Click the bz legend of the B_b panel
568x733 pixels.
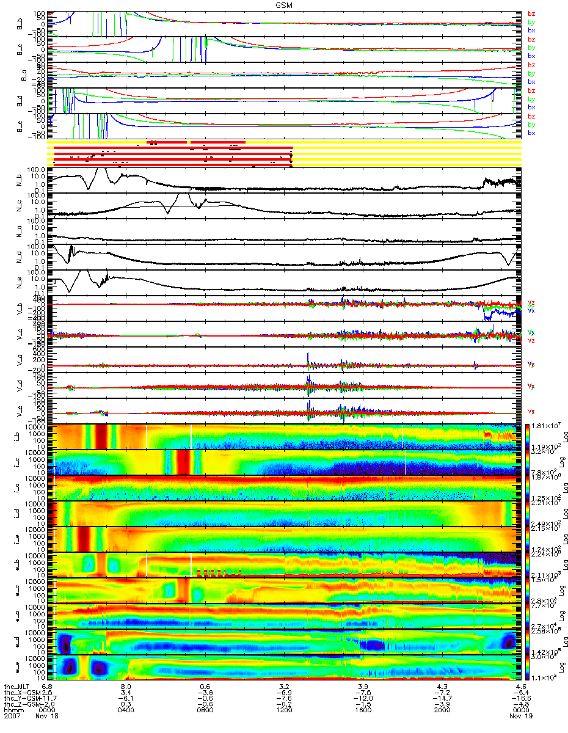pyautogui.click(x=531, y=13)
